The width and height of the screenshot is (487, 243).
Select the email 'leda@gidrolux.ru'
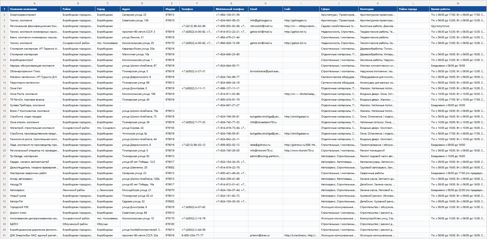click(266, 145)
